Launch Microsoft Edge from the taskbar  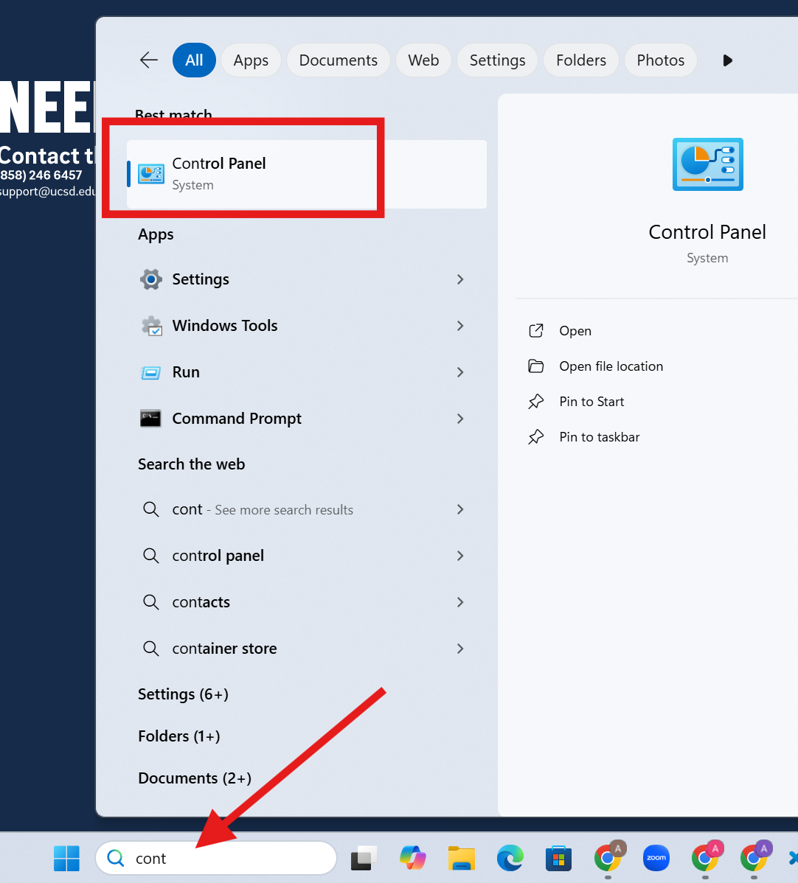(x=510, y=858)
